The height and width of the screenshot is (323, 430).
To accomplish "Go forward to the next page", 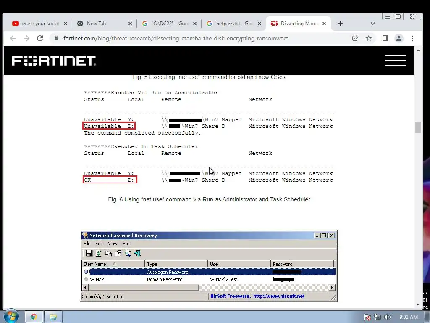I will (26, 38).
